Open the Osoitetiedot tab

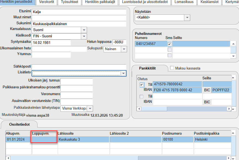pyautogui.click(x=19, y=124)
